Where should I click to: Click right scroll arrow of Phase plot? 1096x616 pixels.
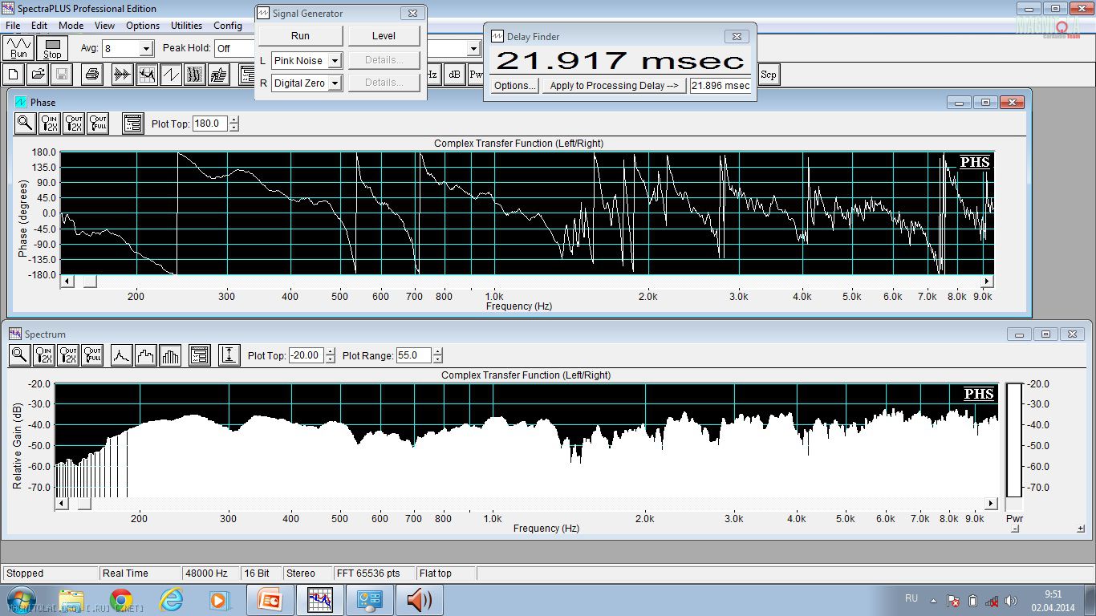988,282
